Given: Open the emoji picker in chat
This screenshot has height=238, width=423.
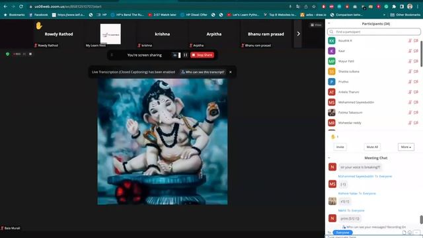Looking at the screenshot, I should coord(410,233).
